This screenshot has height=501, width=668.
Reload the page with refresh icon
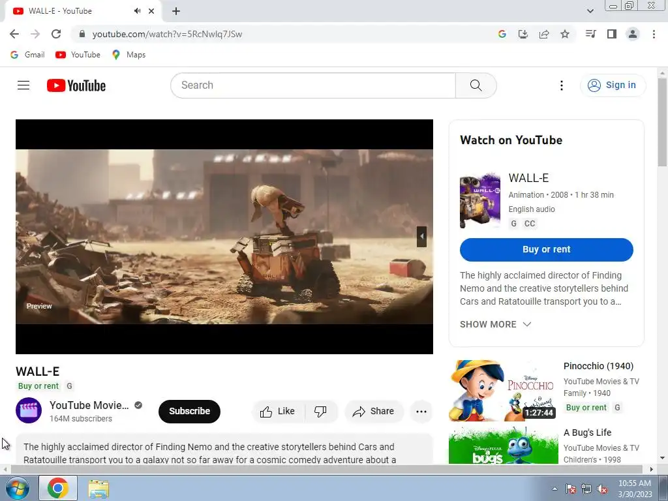[x=56, y=34]
